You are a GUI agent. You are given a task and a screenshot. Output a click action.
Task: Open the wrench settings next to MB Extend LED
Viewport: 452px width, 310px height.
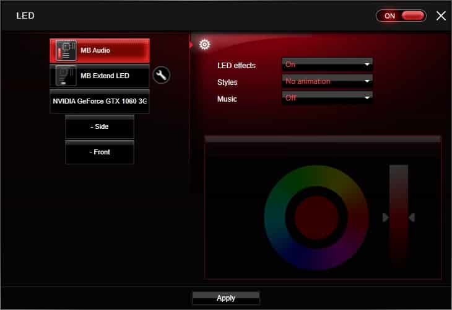click(x=161, y=75)
